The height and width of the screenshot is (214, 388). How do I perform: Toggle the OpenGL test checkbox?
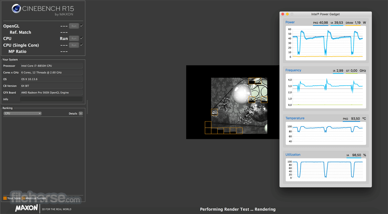pos(82,26)
